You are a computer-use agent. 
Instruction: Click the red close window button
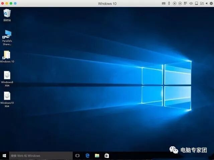click(x=2, y=3)
